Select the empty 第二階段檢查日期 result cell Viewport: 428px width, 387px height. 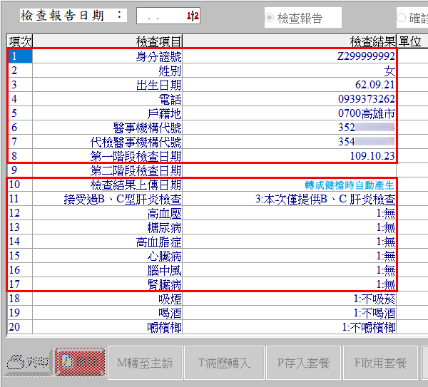[290, 170]
